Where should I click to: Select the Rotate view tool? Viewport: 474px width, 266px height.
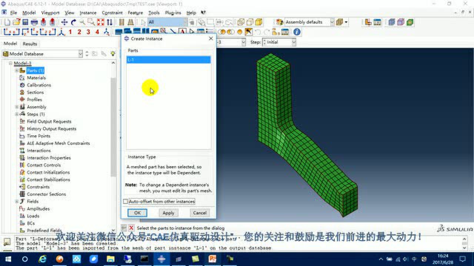click(x=73, y=22)
